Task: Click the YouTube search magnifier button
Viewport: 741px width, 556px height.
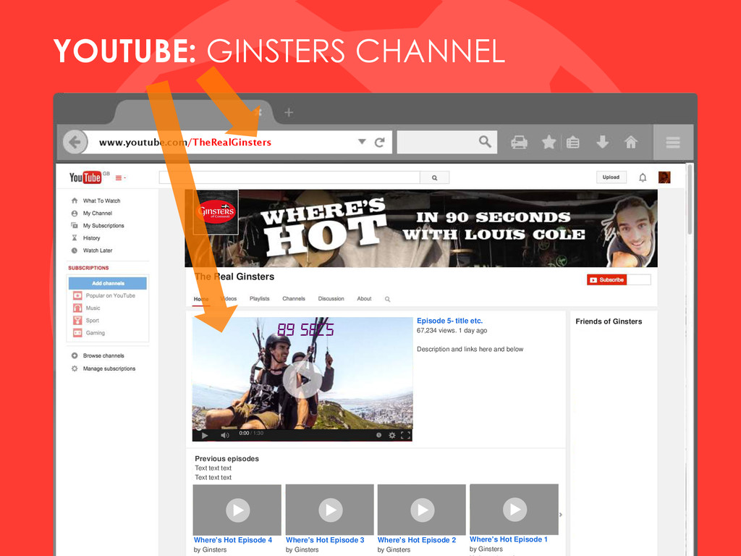Action: click(x=435, y=178)
